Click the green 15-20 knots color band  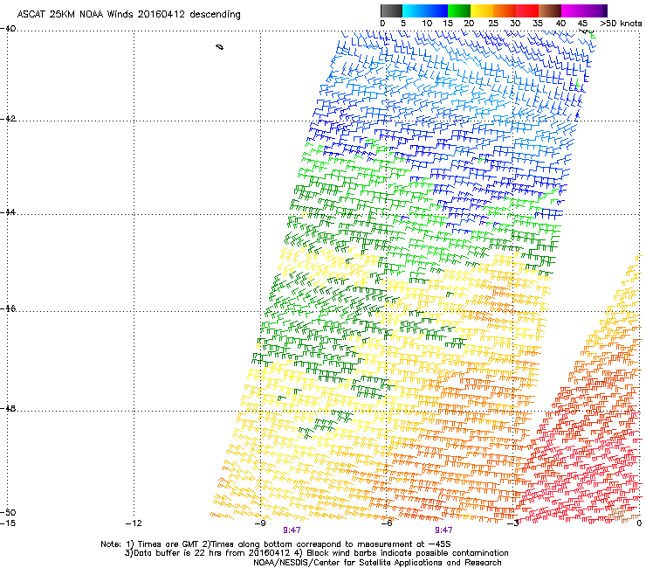click(459, 10)
